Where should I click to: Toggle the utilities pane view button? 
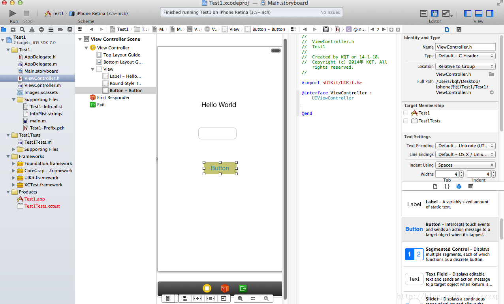coord(490,13)
